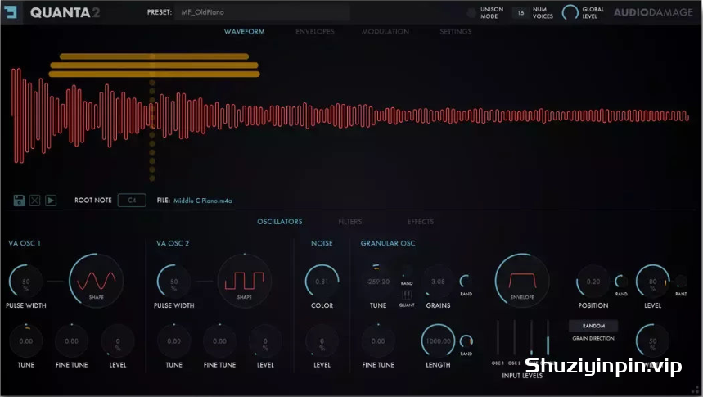
Task: Click the OSC 2 input level slider
Action: tap(514, 338)
